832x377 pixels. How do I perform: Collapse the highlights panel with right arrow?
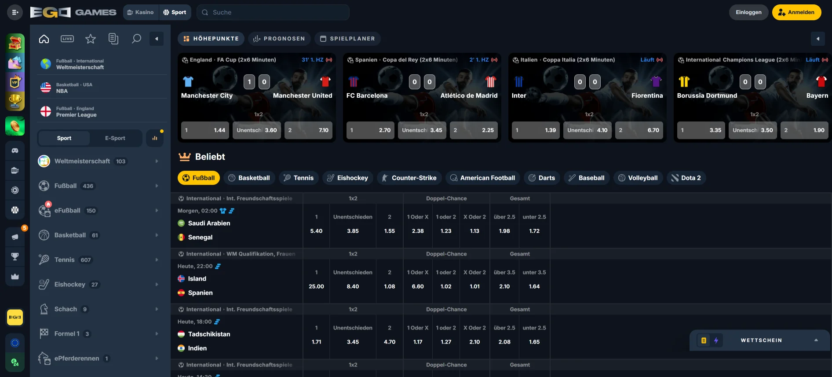pos(818,39)
